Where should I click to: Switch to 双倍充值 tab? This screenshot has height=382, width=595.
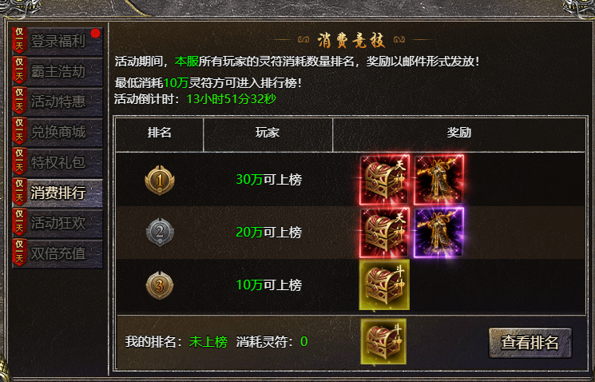[58, 253]
